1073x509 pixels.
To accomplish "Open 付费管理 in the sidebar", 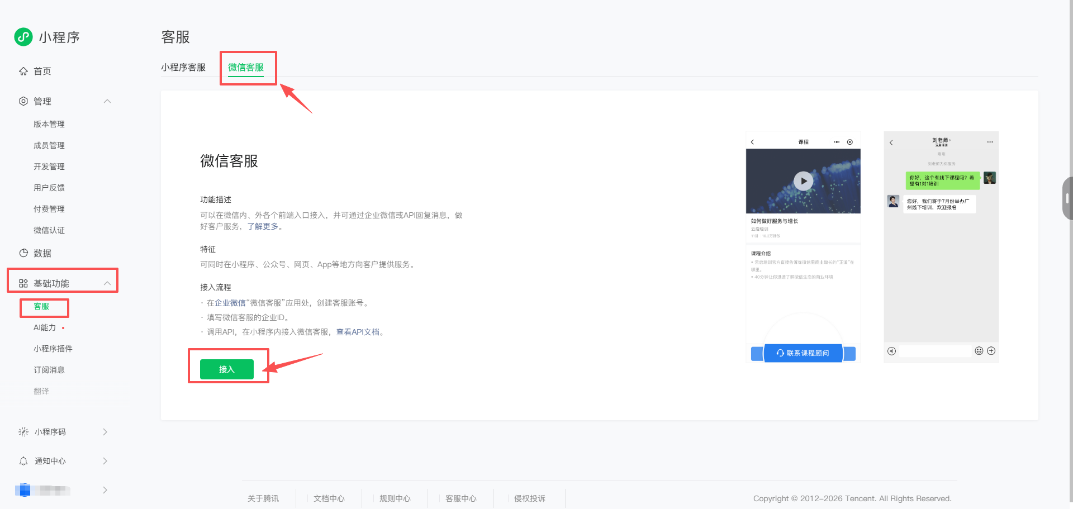I will pos(49,209).
